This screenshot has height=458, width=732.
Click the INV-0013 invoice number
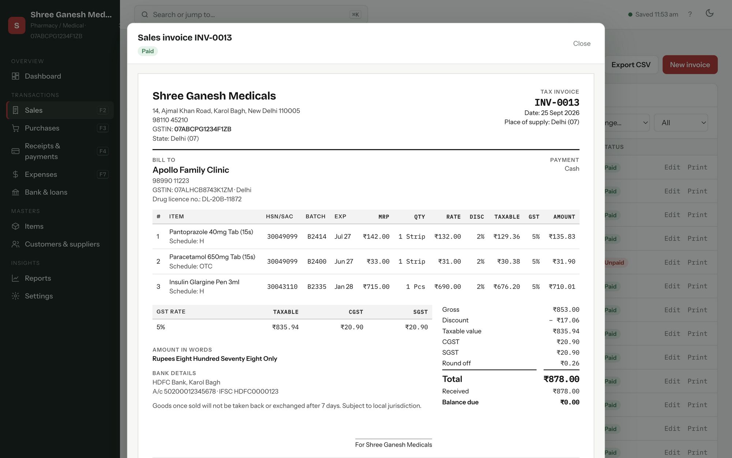(x=557, y=103)
